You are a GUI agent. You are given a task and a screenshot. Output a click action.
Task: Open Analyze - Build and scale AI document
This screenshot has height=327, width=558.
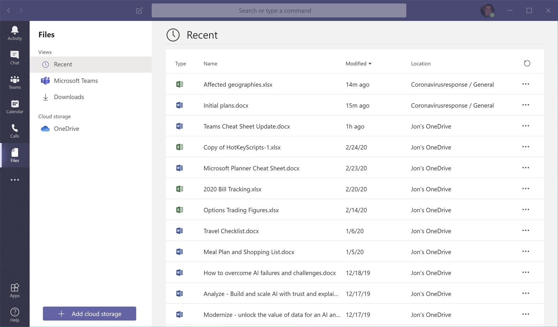point(271,294)
